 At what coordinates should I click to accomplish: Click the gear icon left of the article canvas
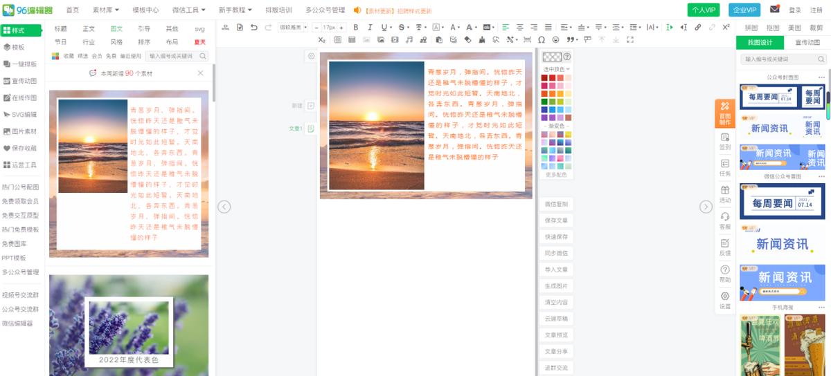(x=311, y=57)
